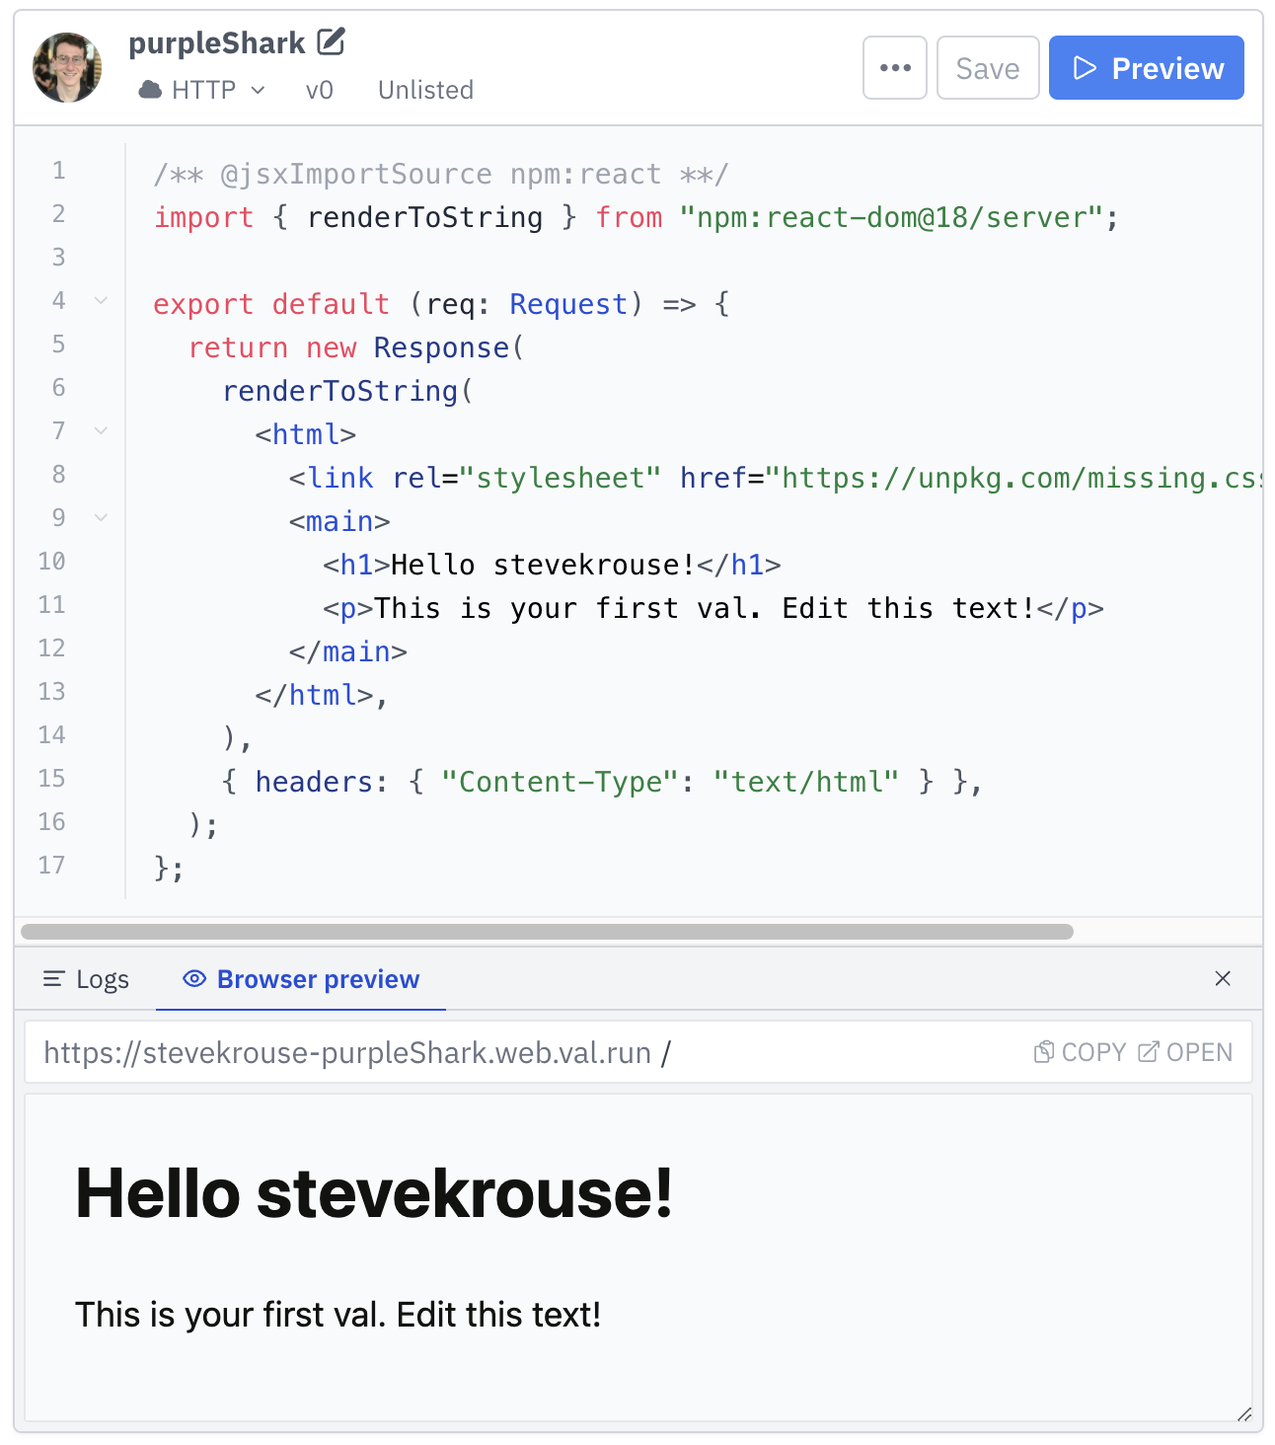Click the horizontal scrollbar under the code editor
The image size is (1275, 1445).
coord(547,932)
